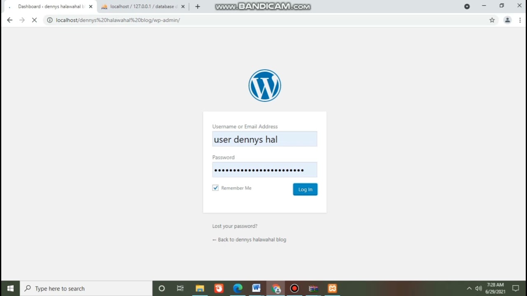Open the orange Brave icon on taskbar

coord(219,289)
